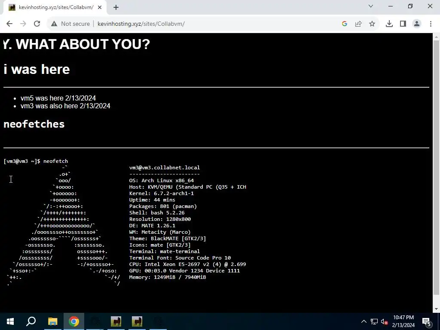Open the Windows Start menu
The height and width of the screenshot is (330, 440).
10,321
